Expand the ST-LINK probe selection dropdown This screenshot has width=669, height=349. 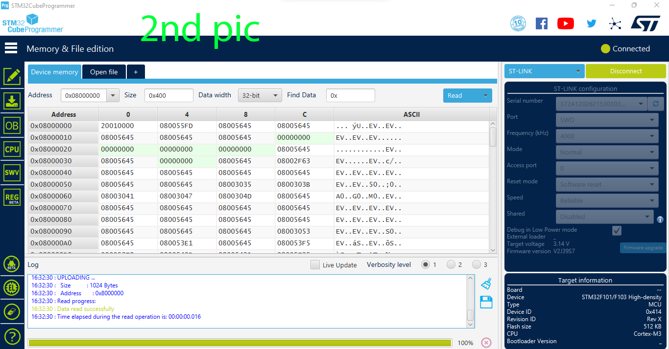point(544,70)
